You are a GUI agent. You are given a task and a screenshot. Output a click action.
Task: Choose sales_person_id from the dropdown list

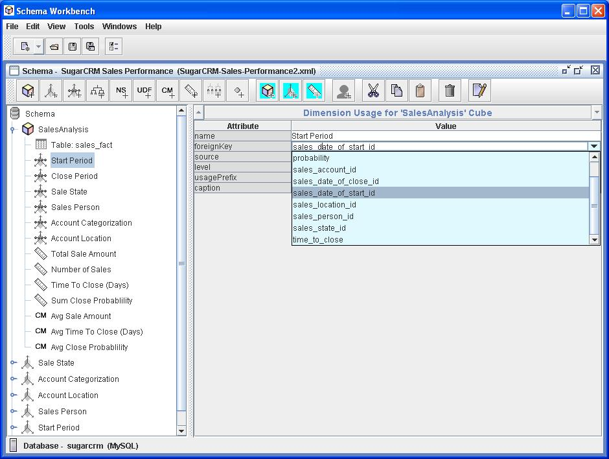323,217
